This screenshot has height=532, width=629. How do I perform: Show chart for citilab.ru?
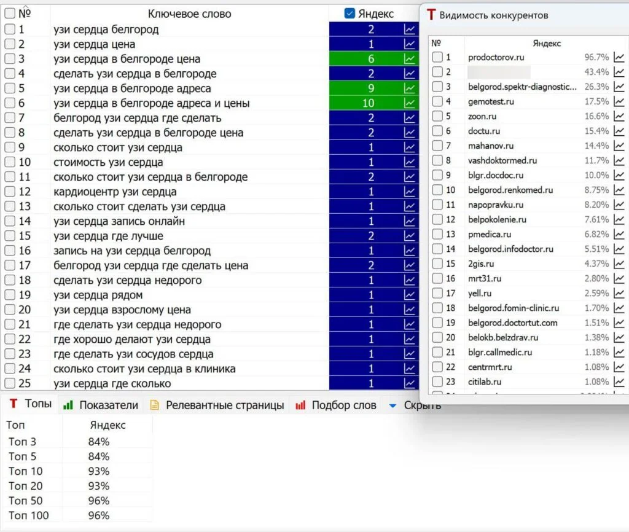click(x=619, y=381)
